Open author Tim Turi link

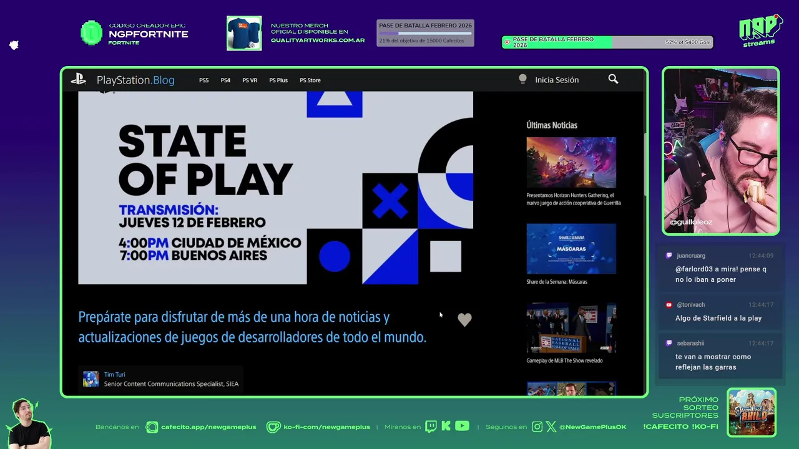(x=114, y=375)
